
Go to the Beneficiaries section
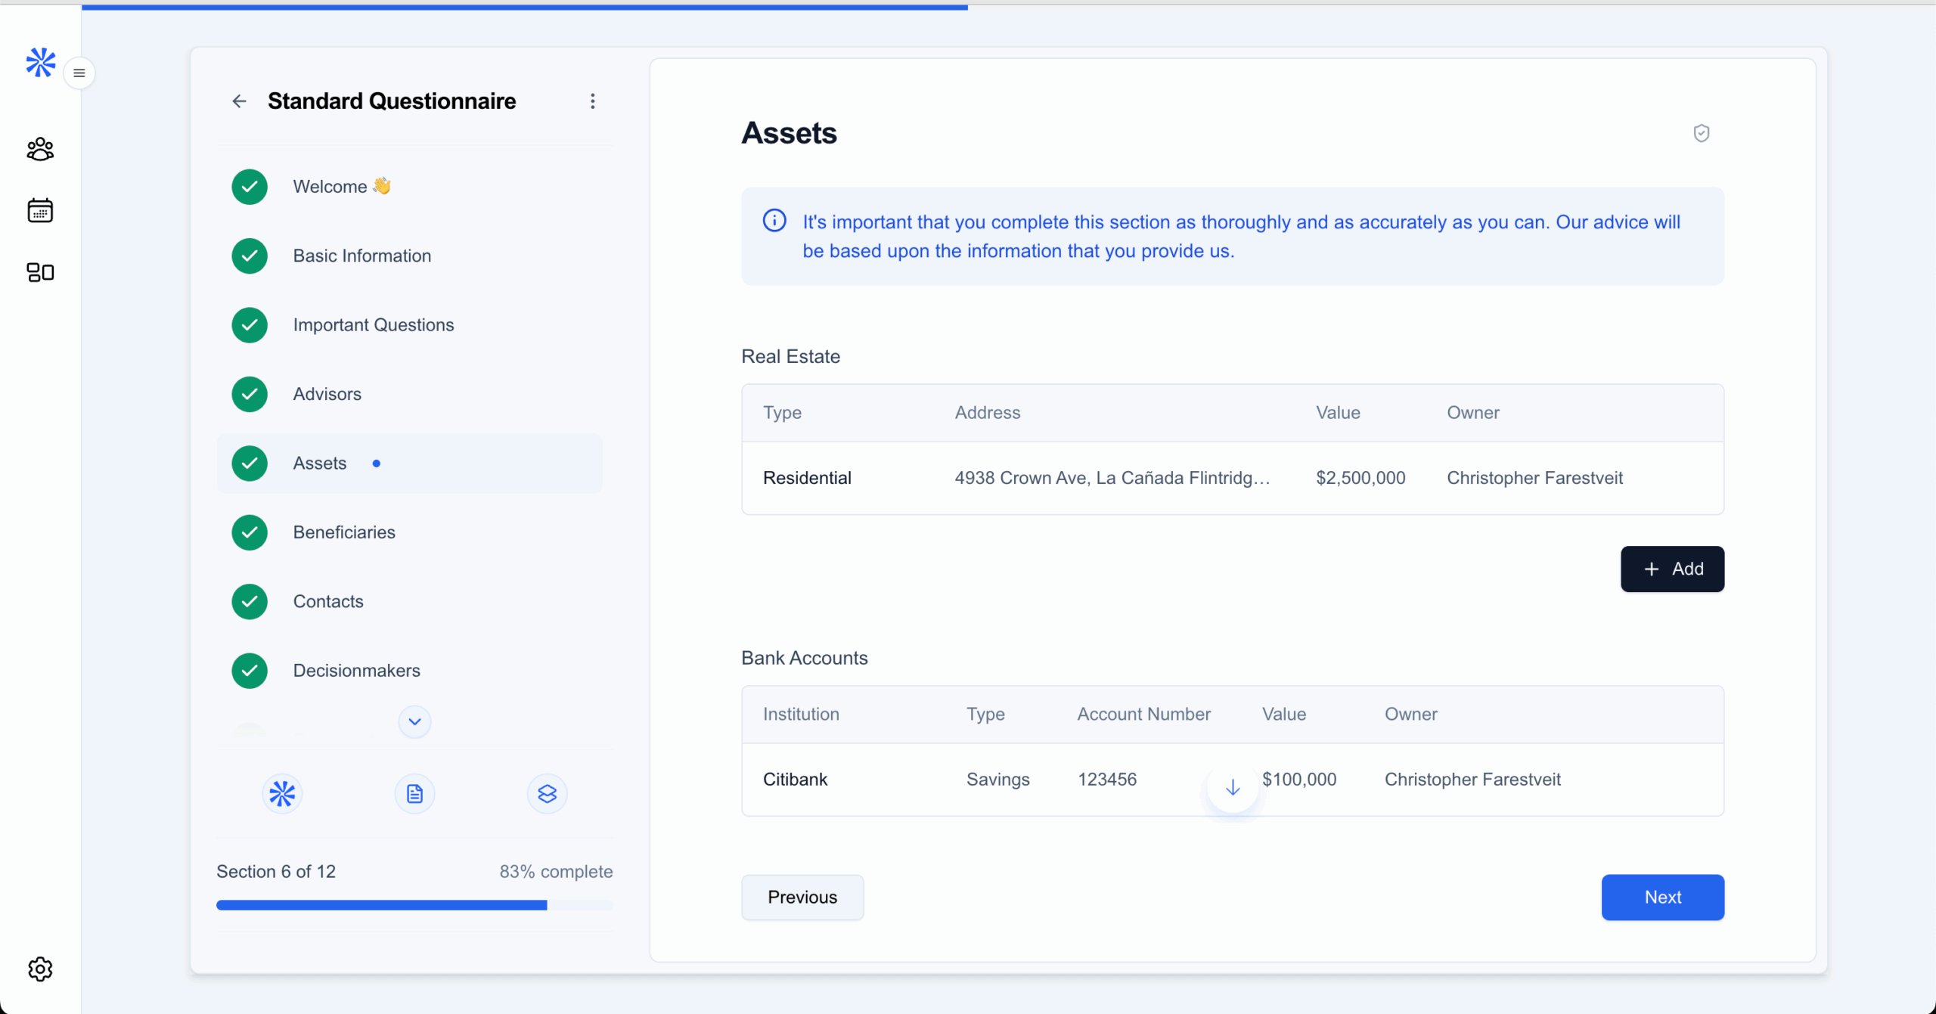click(x=344, y=532)
